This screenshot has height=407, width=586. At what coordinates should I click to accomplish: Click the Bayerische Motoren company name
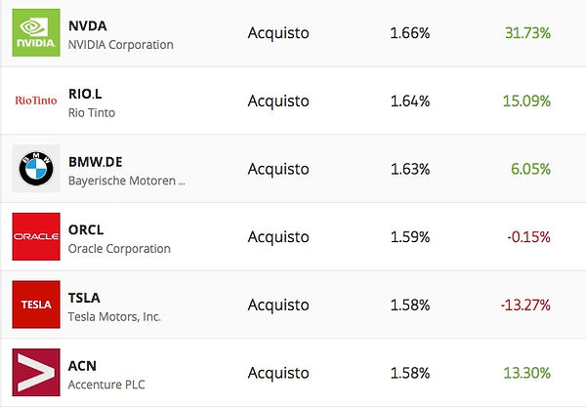(126, 180)
